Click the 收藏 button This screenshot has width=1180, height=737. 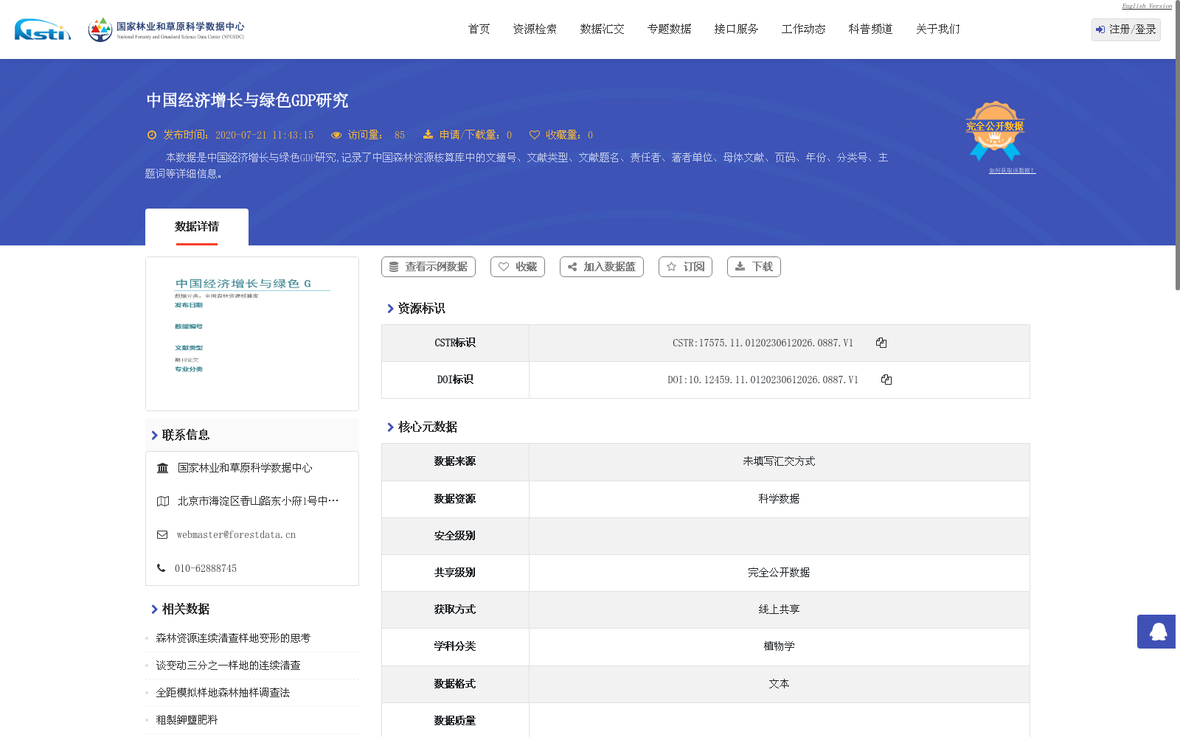(518, 267)
